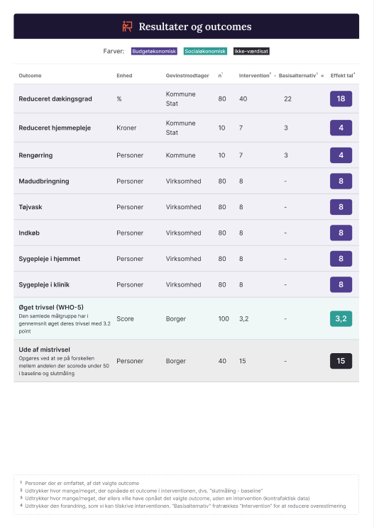374x529 pixels.
Task: Click the Effekt tal column header
Action: click(343, 76)
